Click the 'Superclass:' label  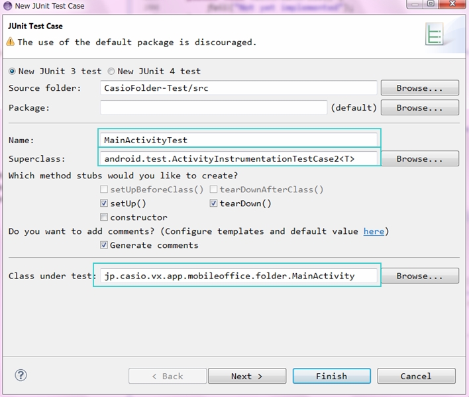[x=37, y=159]
